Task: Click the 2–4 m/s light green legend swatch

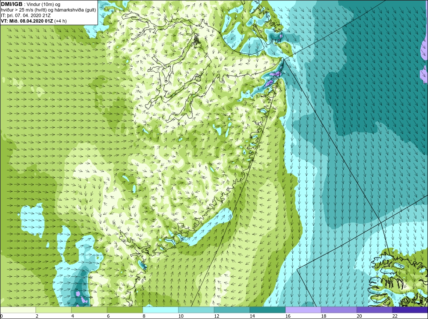Action: (x=53, y=310)
